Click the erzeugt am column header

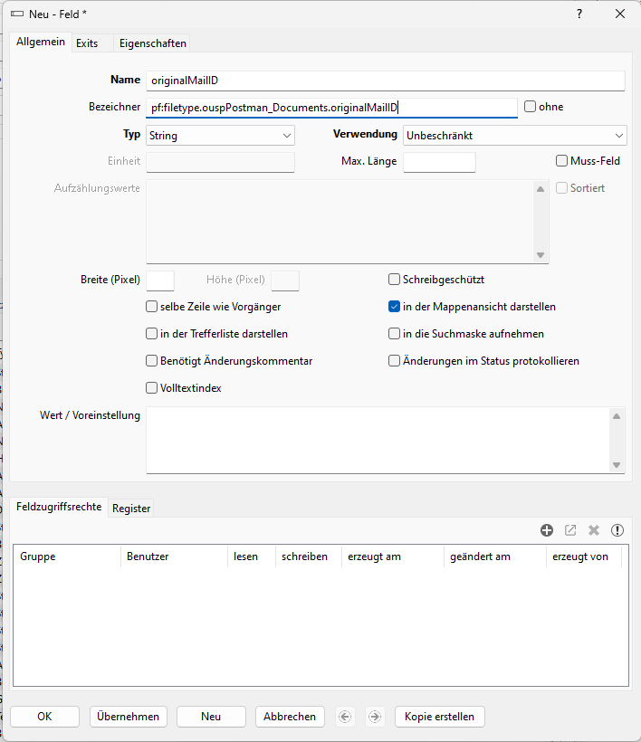[x=392, y=556]
